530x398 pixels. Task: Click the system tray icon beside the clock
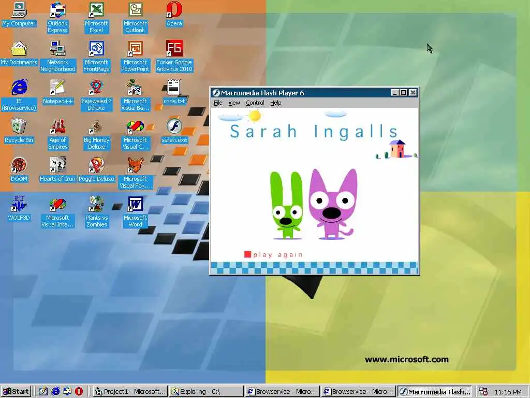483,392
